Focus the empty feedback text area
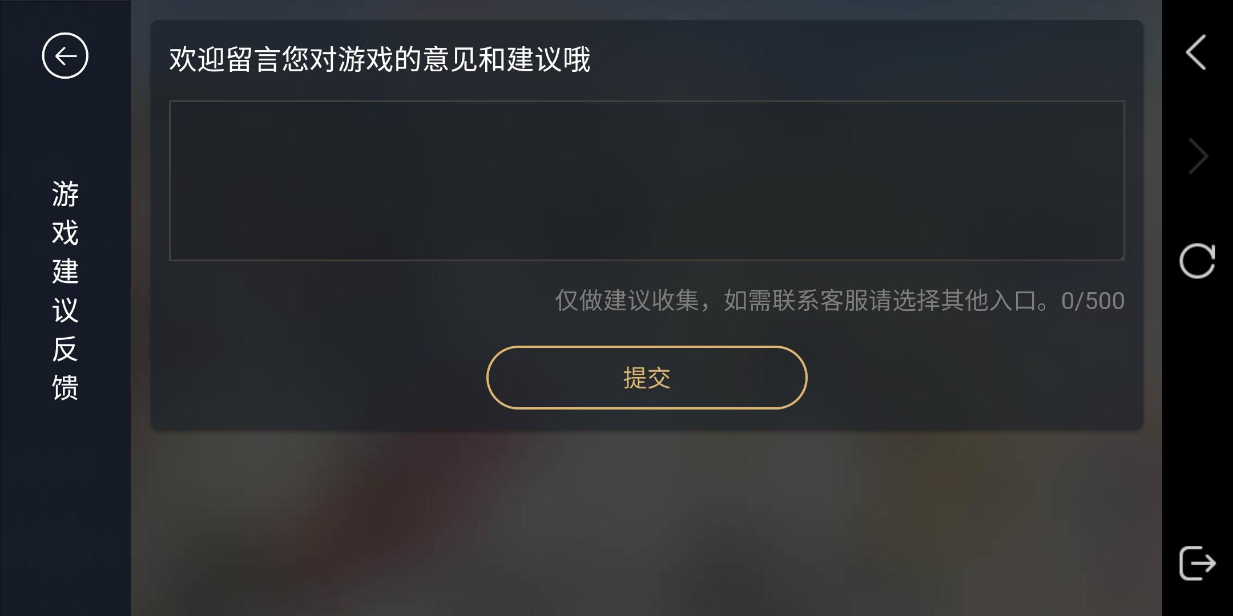The image size is (1233, 616). click(647, 181)
